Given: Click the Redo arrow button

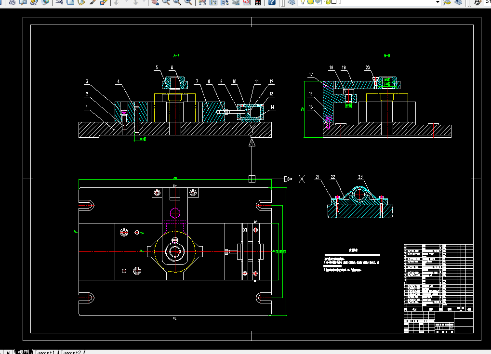Looking at the screenshot, I should (135, 2).
